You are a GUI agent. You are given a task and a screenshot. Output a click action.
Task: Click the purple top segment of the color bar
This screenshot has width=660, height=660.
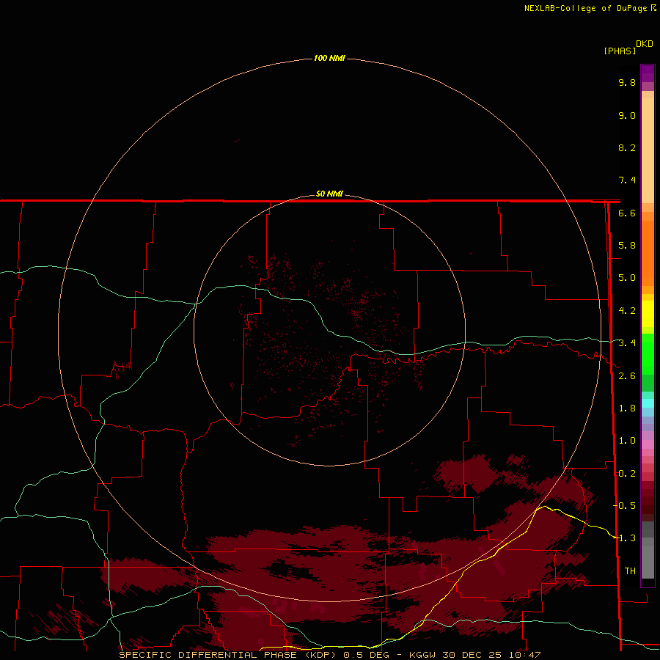(648, 73)
